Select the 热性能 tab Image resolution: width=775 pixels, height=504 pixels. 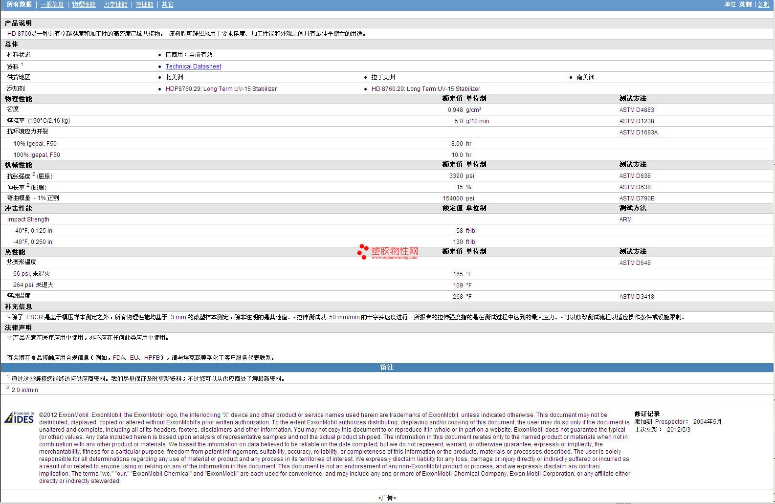(144, 4)
